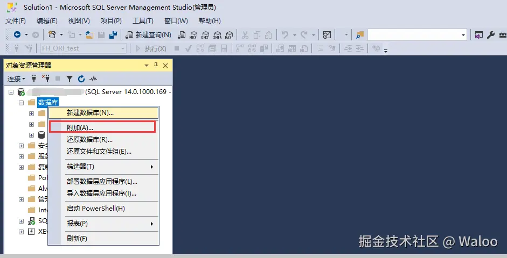Open the dropdown arrow beside Navigate Backward
Screen dimensions: 507x258
click(x=26, y=34)
